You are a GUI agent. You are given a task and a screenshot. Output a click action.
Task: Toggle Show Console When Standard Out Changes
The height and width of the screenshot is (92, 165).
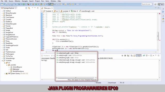(137, 56)
